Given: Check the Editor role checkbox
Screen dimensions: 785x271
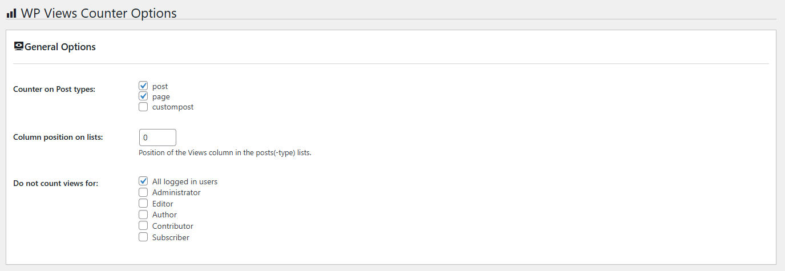Looking at the screenshot, I should [x=143, y=204].
